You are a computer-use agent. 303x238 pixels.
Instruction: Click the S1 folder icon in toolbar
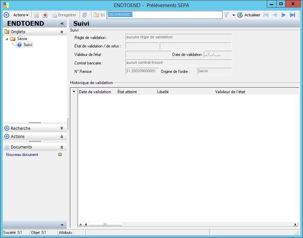[96, 15]
